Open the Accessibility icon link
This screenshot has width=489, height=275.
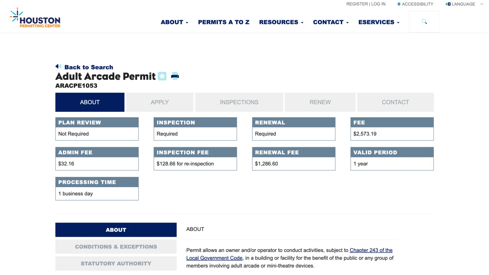point(398,4)
